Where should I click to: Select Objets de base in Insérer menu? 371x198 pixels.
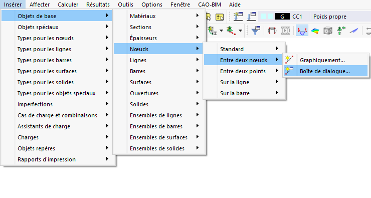[57, 16]
